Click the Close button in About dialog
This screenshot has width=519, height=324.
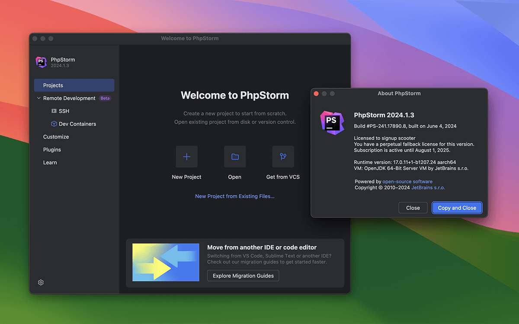413,208
